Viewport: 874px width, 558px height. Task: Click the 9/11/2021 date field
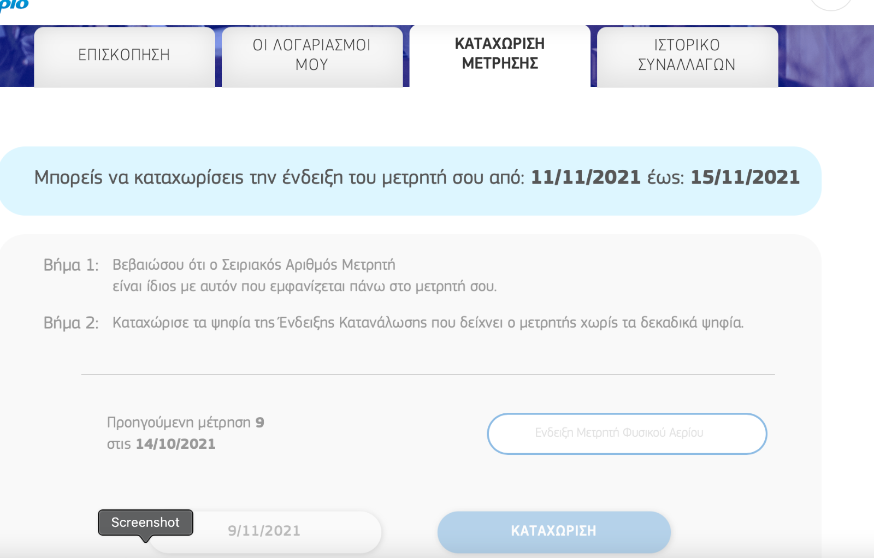(265, 532)
